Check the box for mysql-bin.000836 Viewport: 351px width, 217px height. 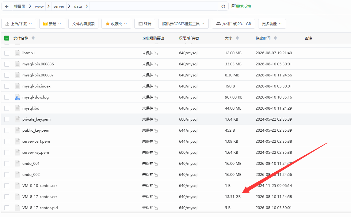(7, 64)
